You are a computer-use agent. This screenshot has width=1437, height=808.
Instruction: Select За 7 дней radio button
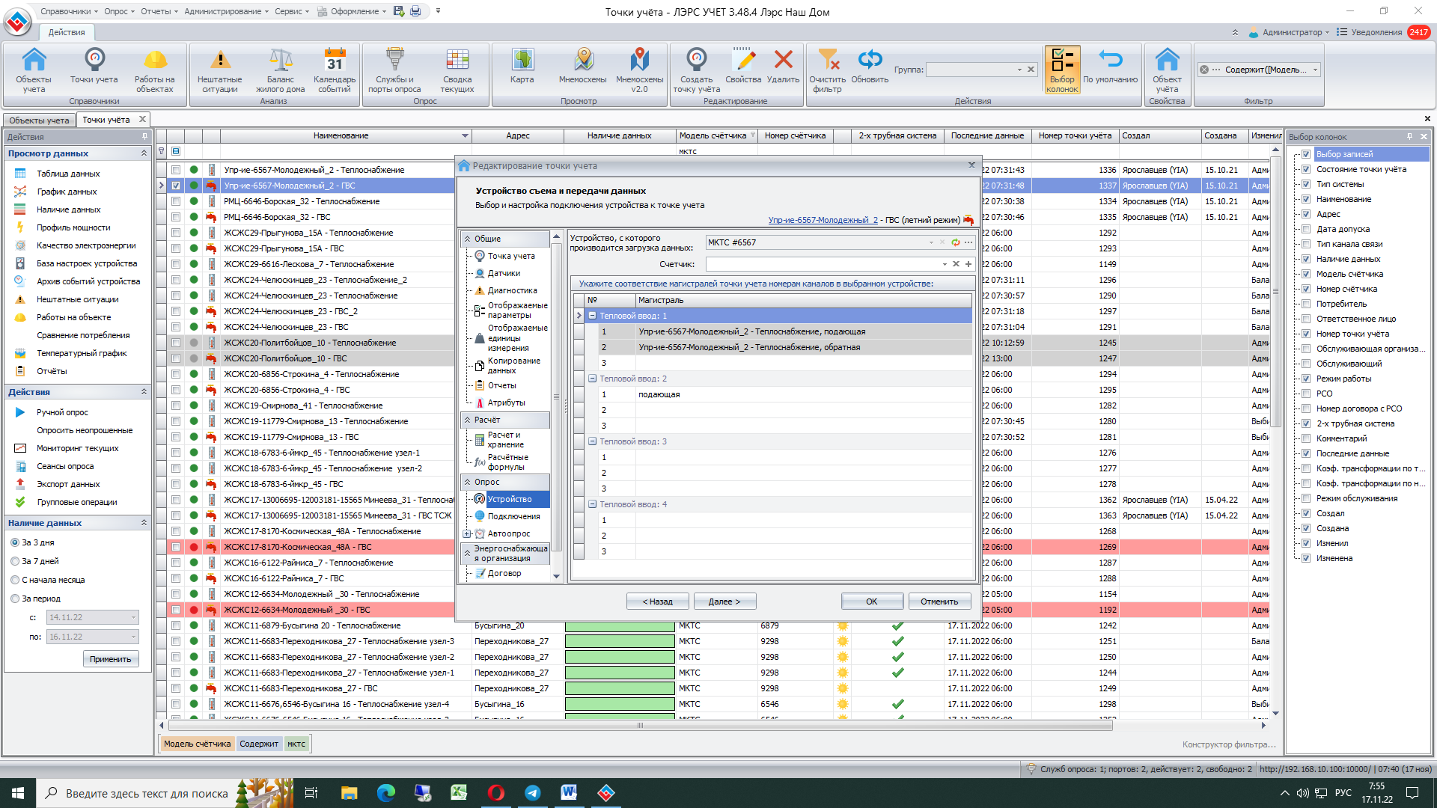pyautogui.click(x=15, y=561)
